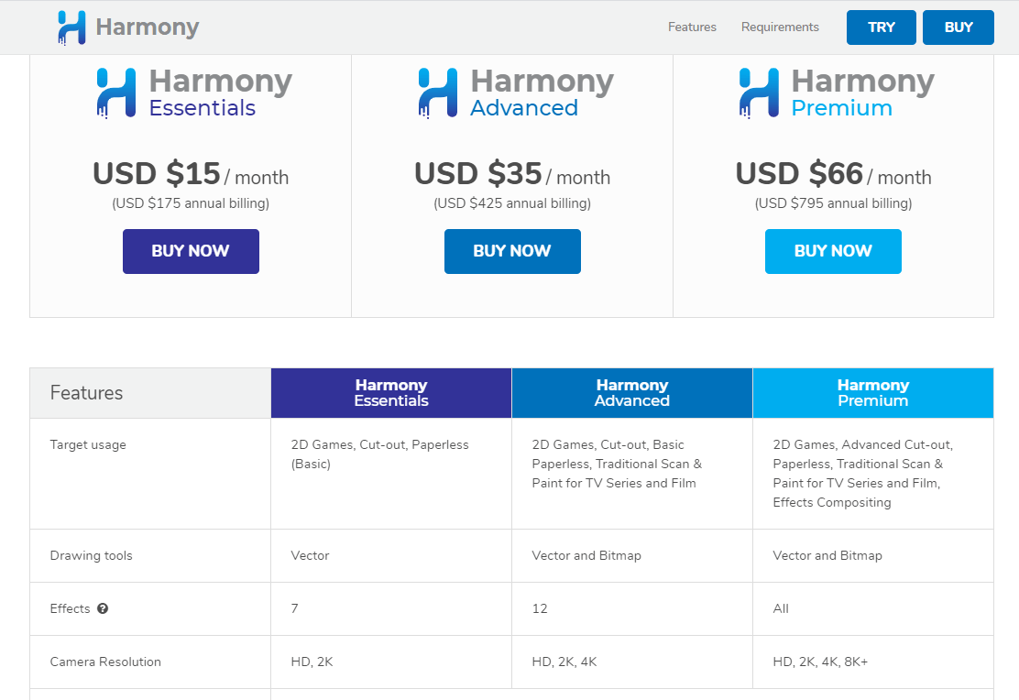Click the Harmony Advanced logo icon

coord(437,93)
